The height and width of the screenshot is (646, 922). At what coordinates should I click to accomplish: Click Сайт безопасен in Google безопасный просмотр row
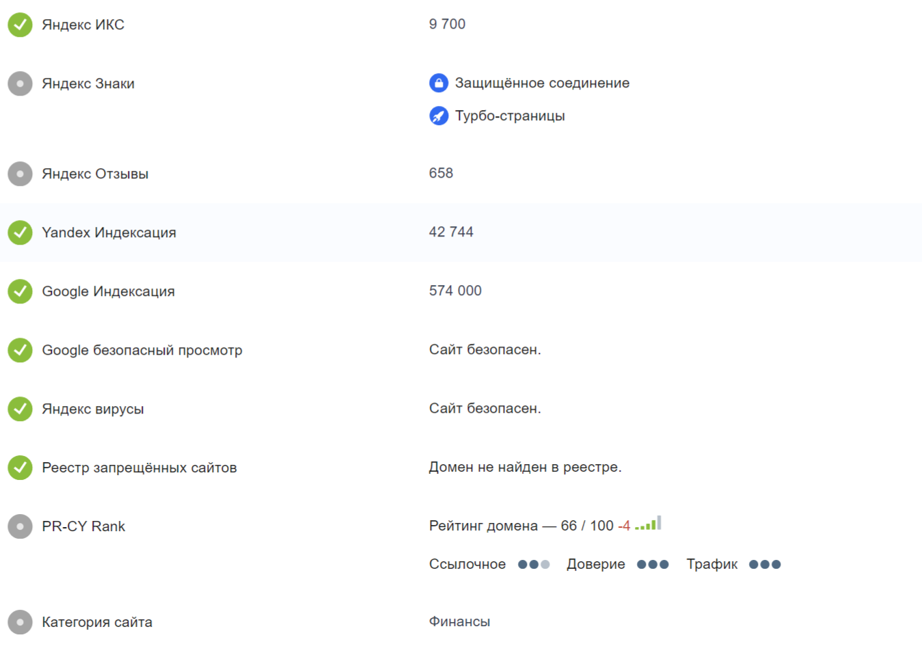click(x=485, y=349)
